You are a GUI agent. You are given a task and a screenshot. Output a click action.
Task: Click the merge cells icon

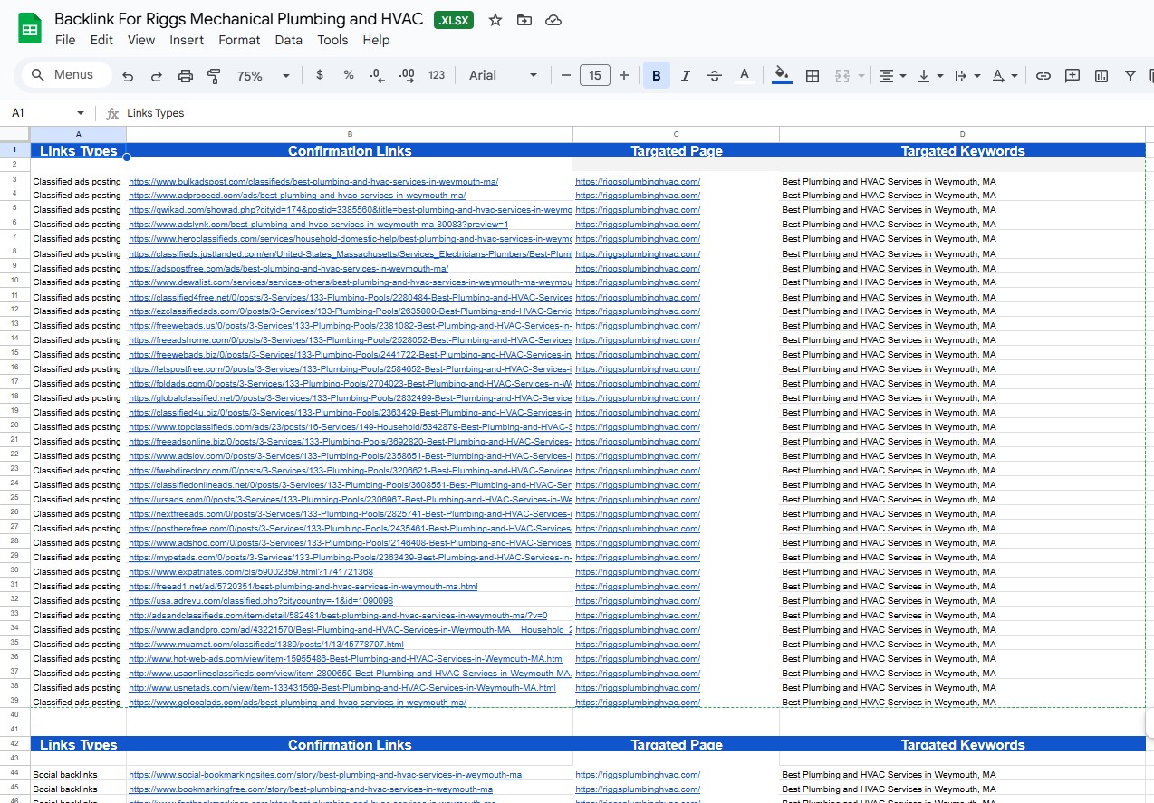tap(841, 76)
